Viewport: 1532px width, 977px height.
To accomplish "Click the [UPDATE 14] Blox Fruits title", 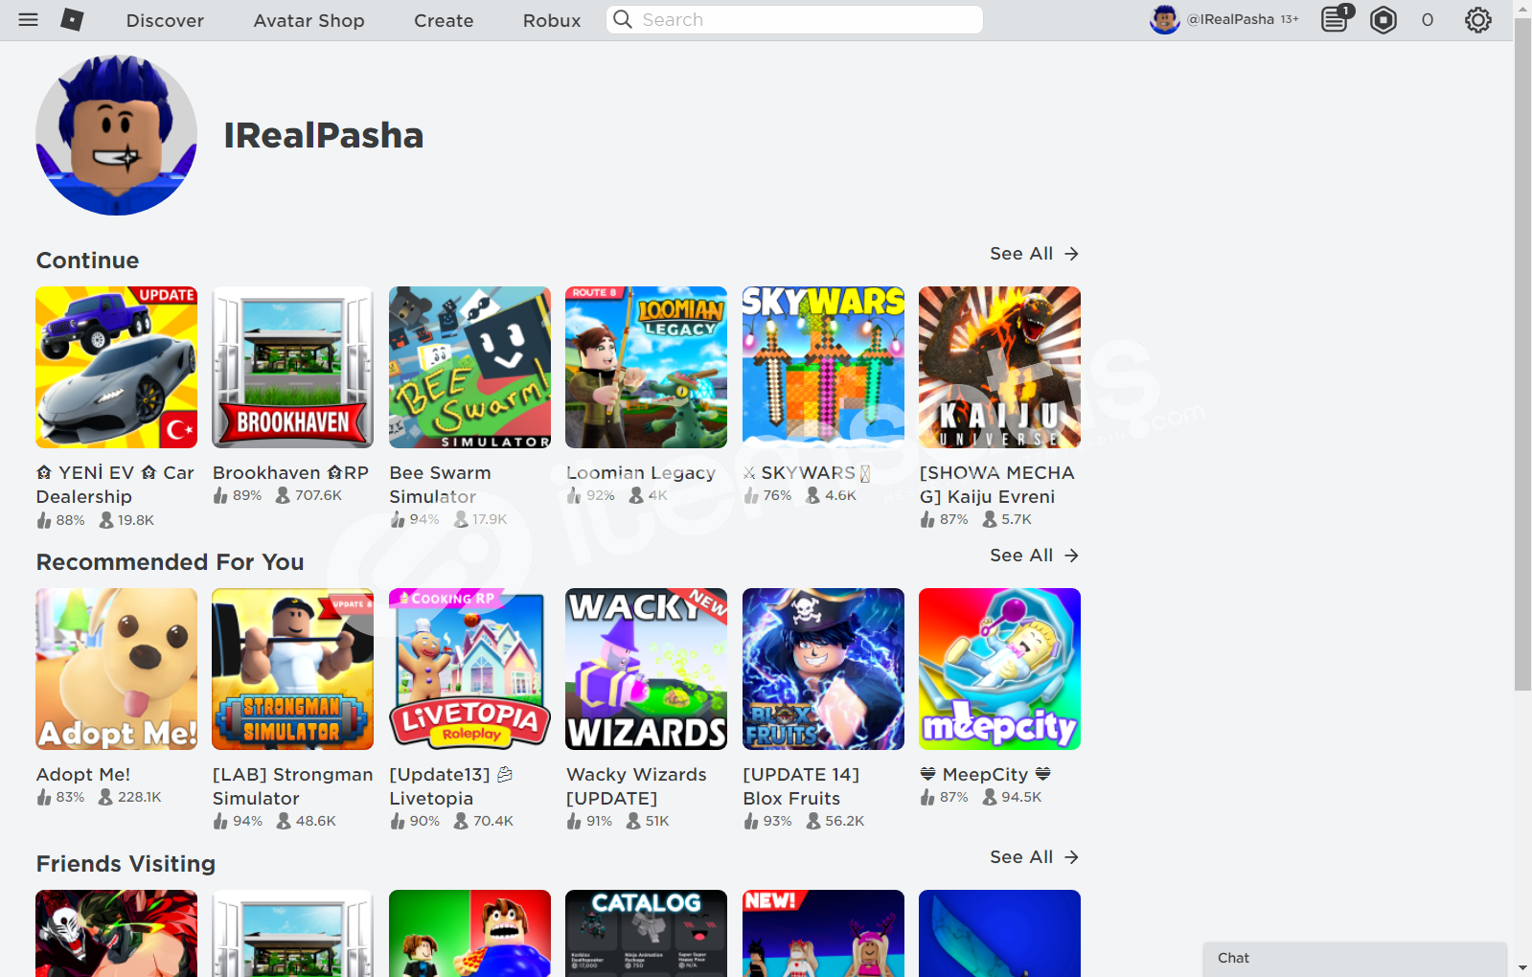I will (801, 786).
